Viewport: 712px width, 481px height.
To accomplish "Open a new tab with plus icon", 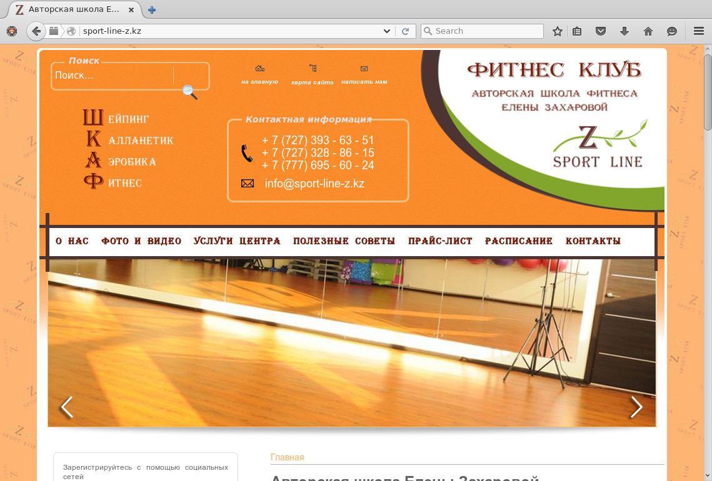I will [152, 9].
